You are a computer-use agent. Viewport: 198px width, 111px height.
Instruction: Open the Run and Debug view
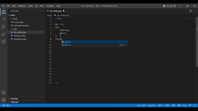4,34
